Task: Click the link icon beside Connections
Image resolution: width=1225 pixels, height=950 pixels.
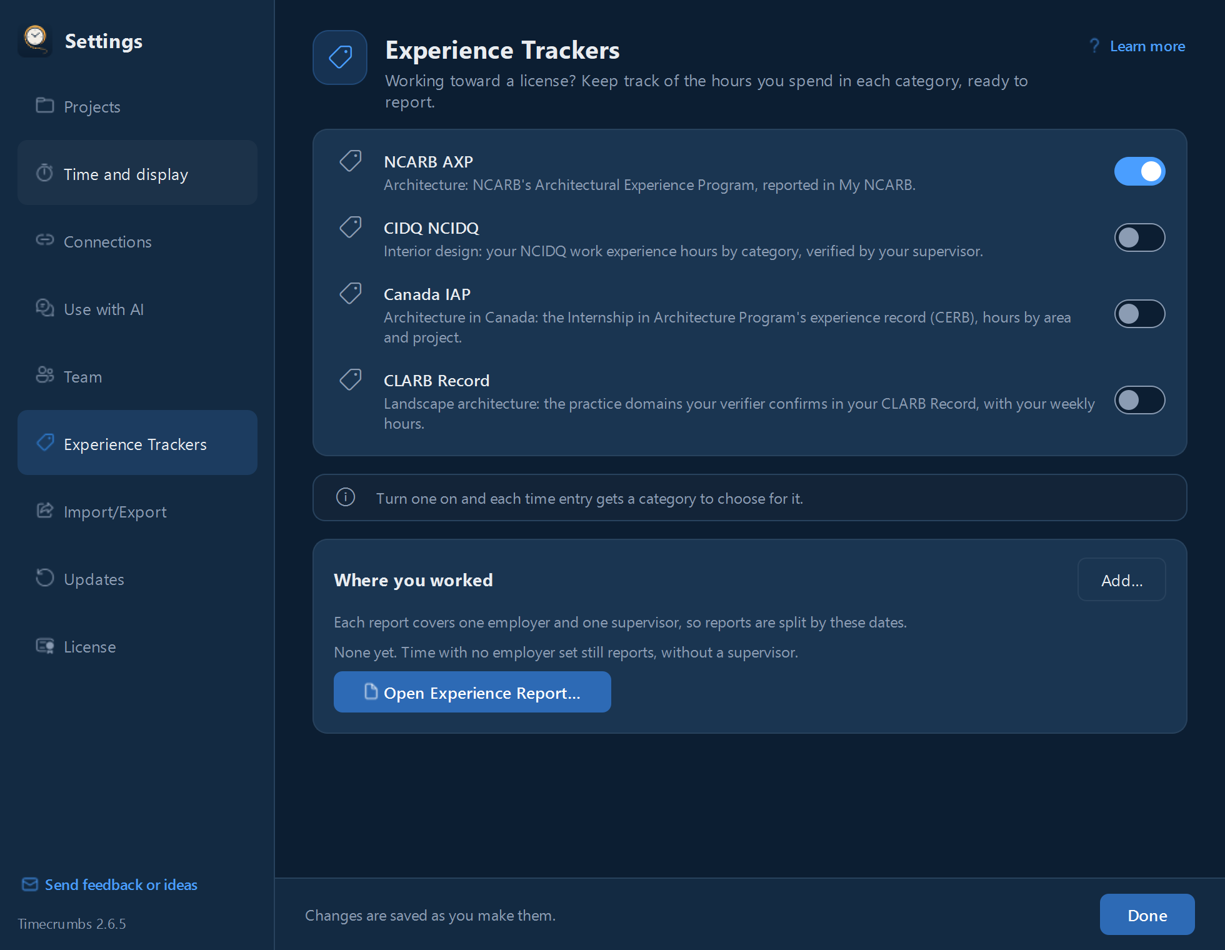Action: pos(44,240)
